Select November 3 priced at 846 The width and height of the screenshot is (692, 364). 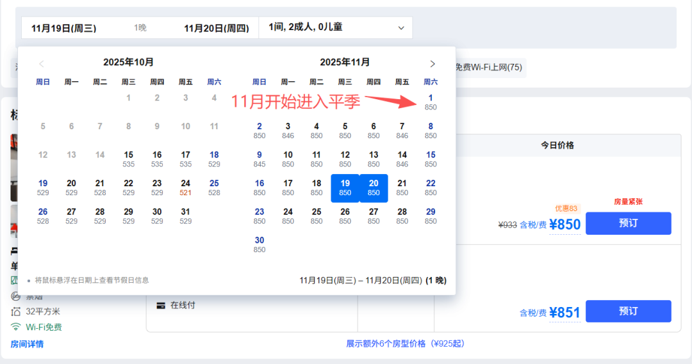click(288, 131)
